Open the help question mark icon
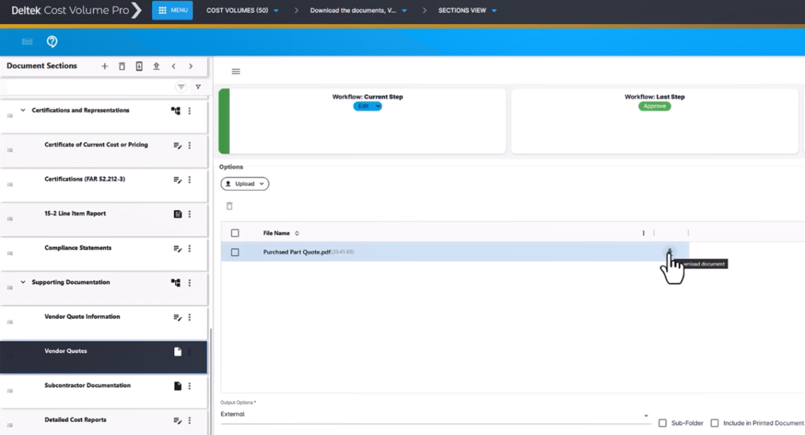Image resolution: width=805 pixels, height=435 pixels. 51,41
